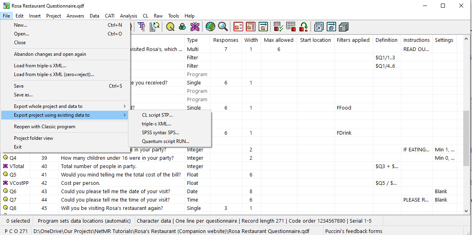Click the first red-bordered questionnaire form icon
Viewport: 472px width, 235px height.
pyautogui.click(x=238, y=27)
